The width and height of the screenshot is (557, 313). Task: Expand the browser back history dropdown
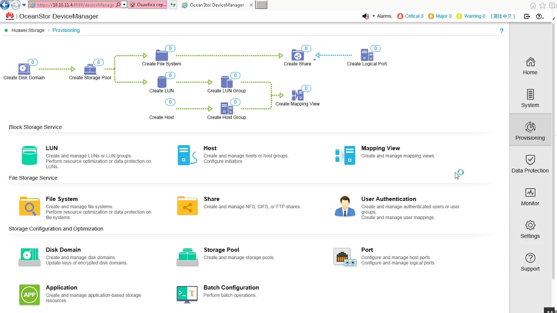click(x=24, y=5)
